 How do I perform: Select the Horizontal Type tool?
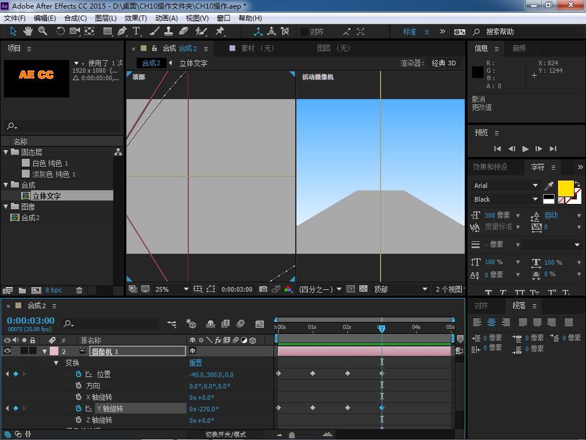(137, 32)
